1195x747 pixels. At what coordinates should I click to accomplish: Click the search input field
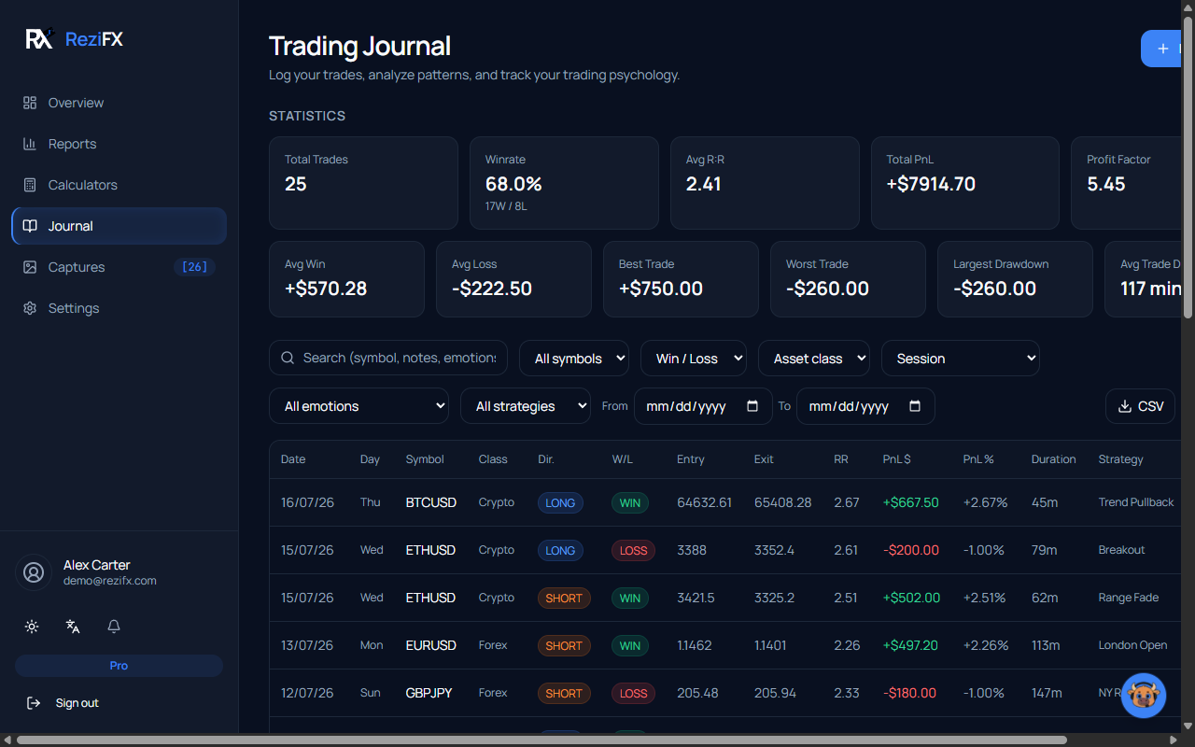click(388, 358)
